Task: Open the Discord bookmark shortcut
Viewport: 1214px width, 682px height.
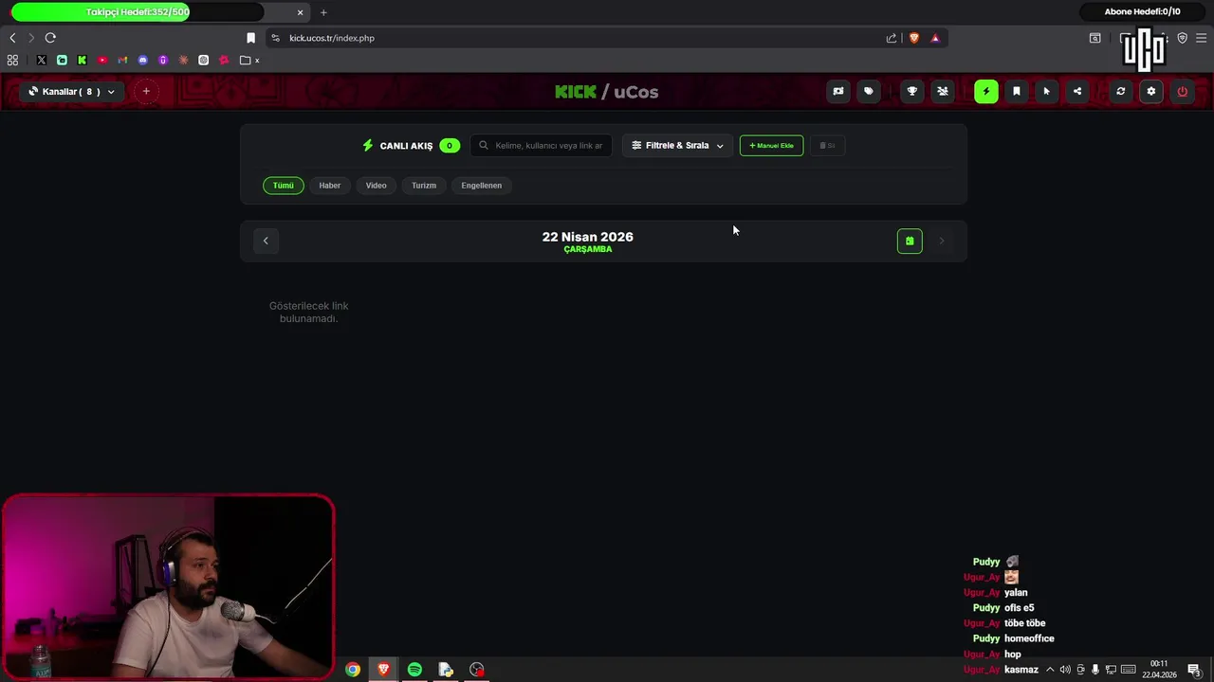Action: pyautogui.click(x=143, y=60)
